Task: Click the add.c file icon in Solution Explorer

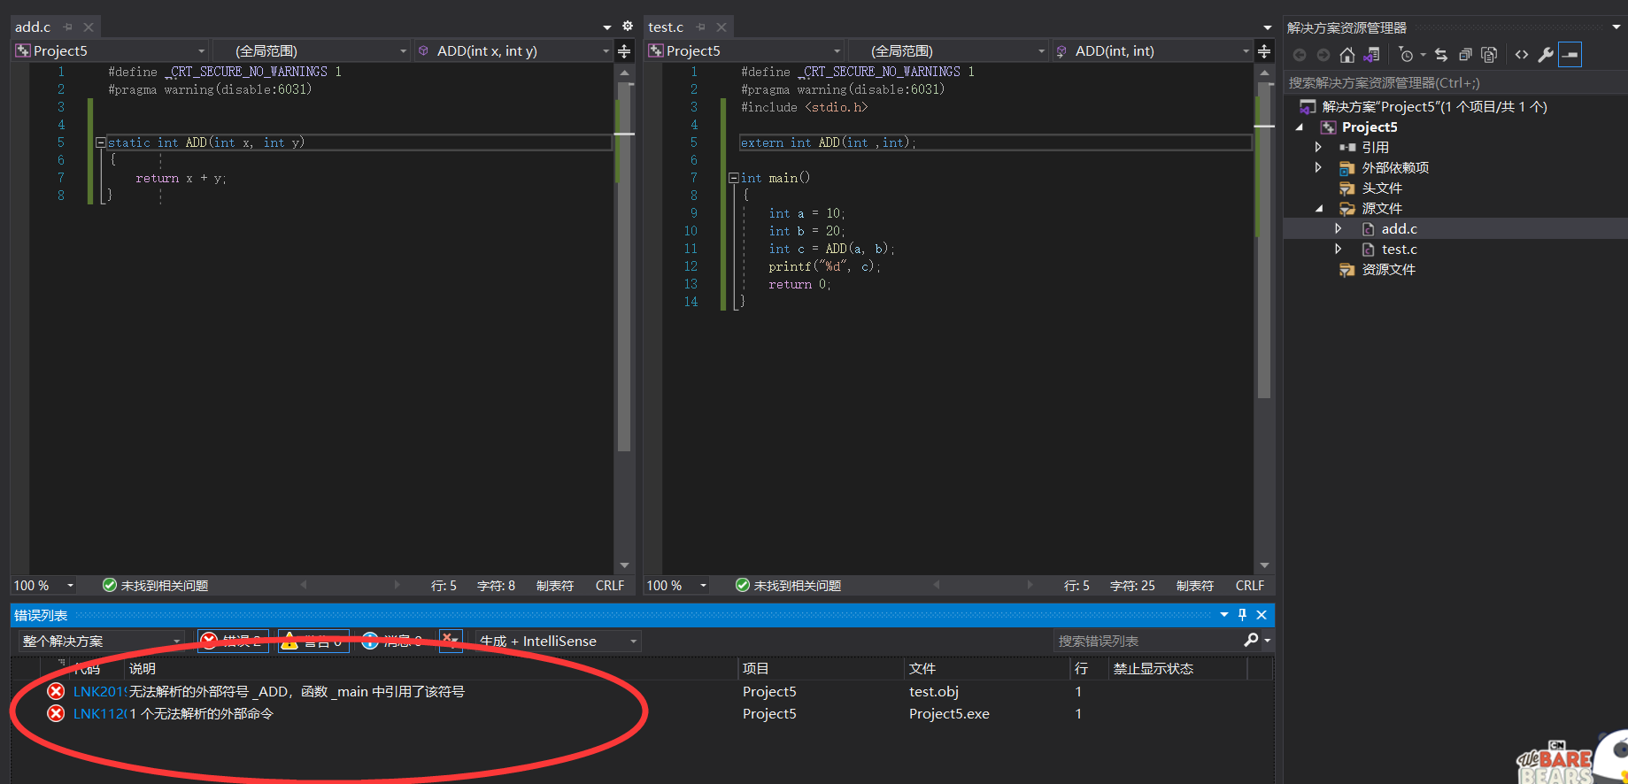Action: click(1368, 229)
